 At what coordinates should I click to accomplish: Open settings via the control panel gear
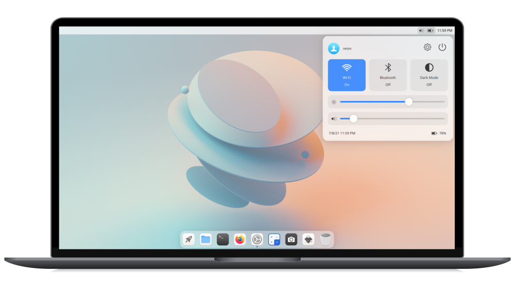tap(427, 47)
